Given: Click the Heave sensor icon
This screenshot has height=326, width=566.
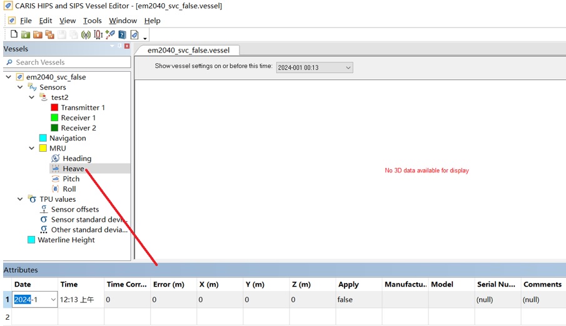Looking at the screenshot, I should click(55, 169).
